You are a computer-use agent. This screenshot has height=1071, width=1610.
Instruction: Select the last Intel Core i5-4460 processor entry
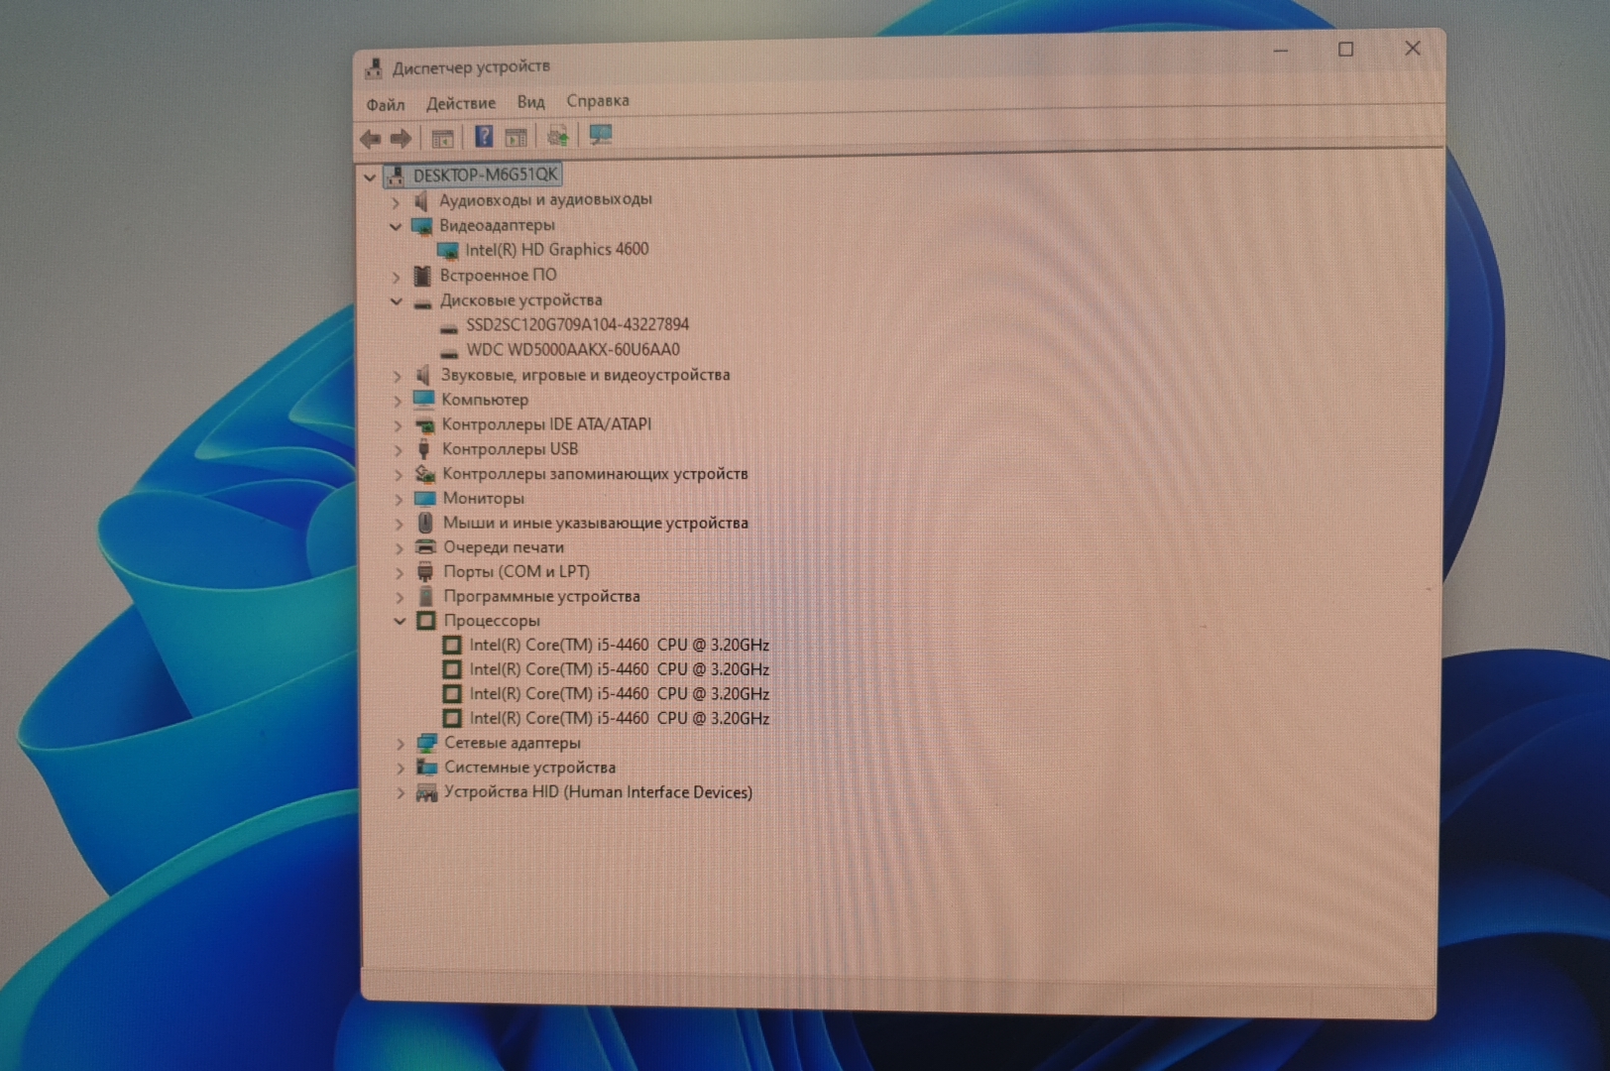point(619,718)
